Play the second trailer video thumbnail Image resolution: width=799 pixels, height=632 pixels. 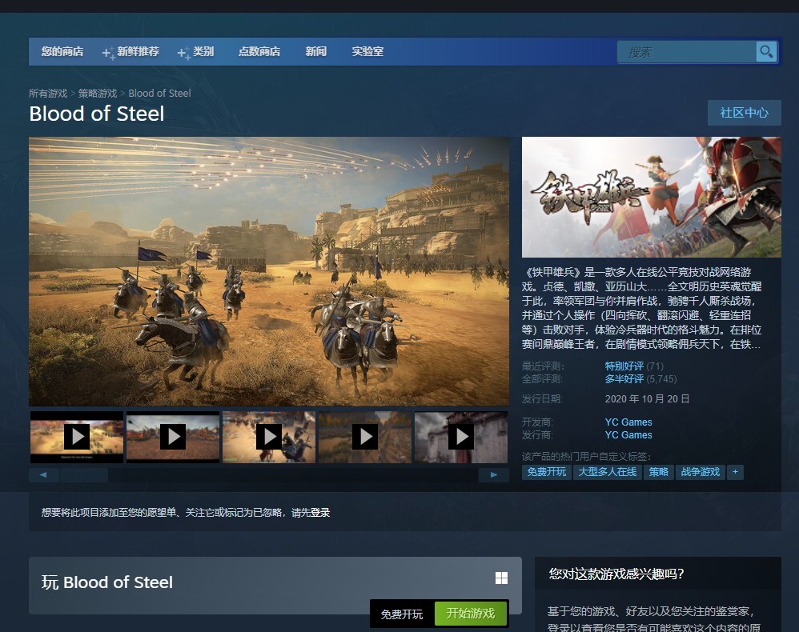pos(173,437)
